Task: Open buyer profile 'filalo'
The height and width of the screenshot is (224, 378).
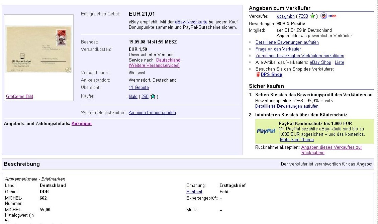Action: point(133,96)
